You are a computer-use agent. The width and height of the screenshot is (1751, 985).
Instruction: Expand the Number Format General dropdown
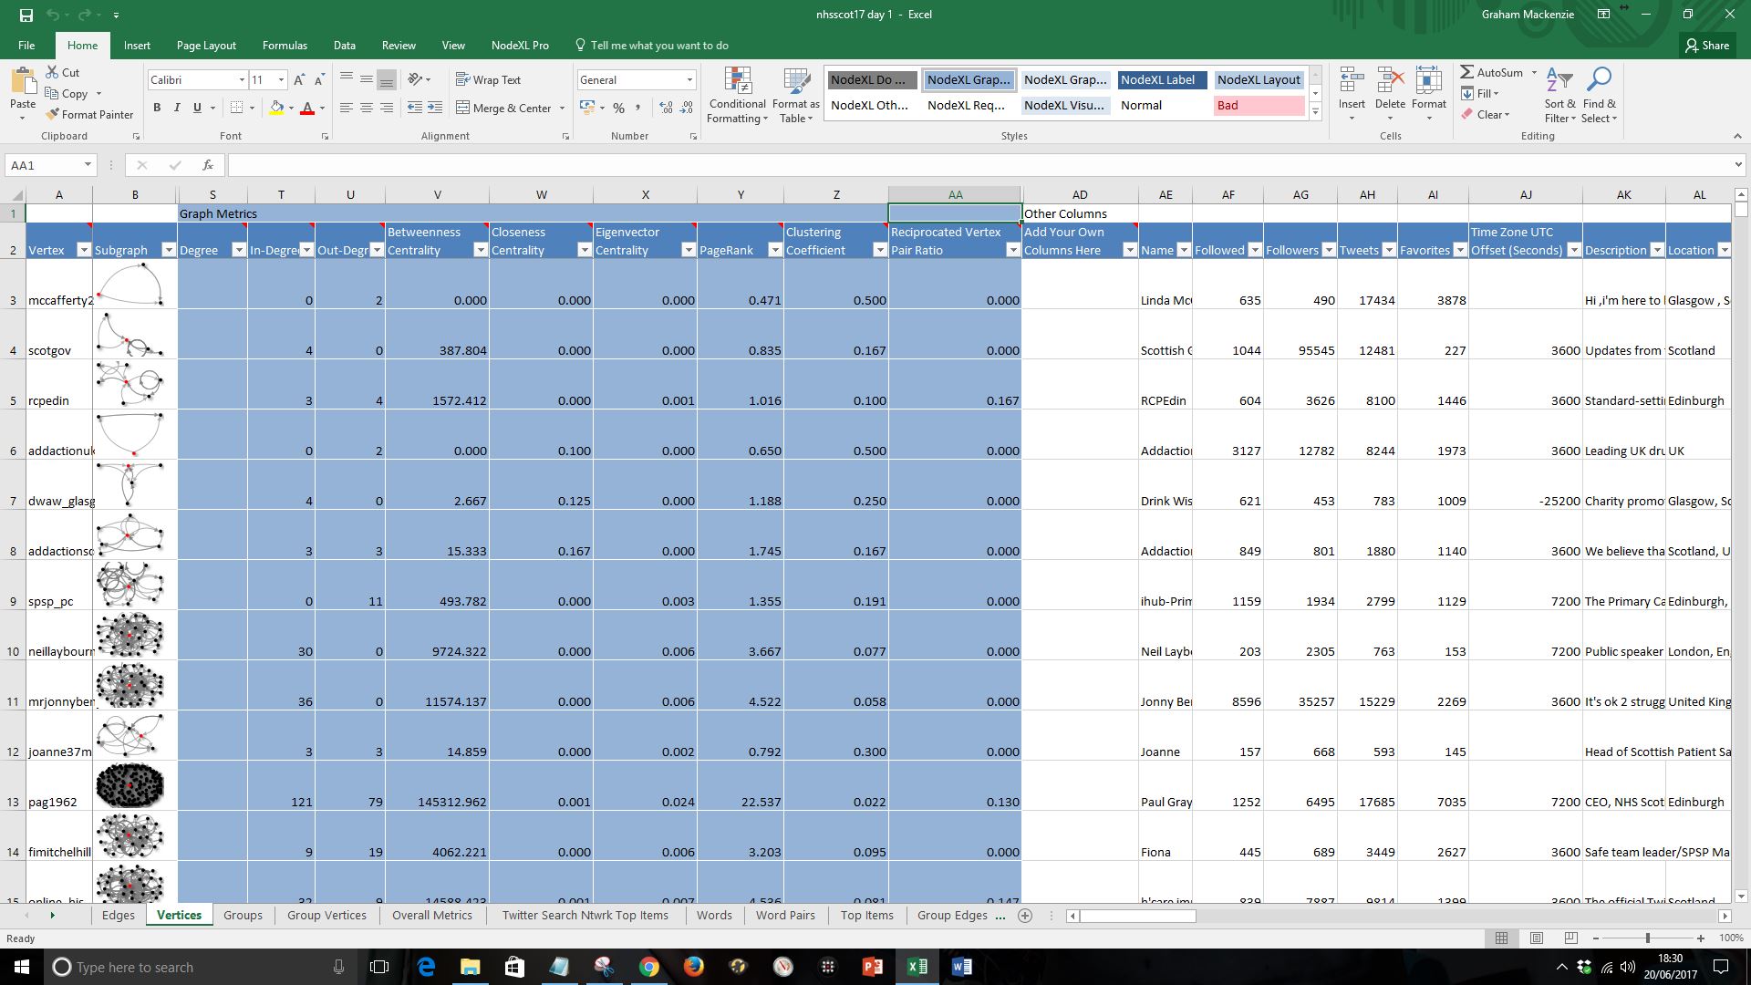689,80
